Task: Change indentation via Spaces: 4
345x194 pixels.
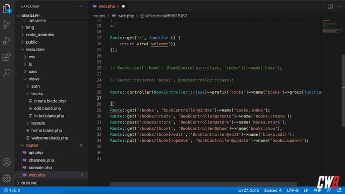Action: point(273,190)
